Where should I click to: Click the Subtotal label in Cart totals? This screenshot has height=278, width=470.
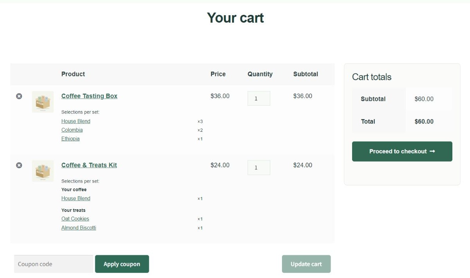(x=373, y=99)
